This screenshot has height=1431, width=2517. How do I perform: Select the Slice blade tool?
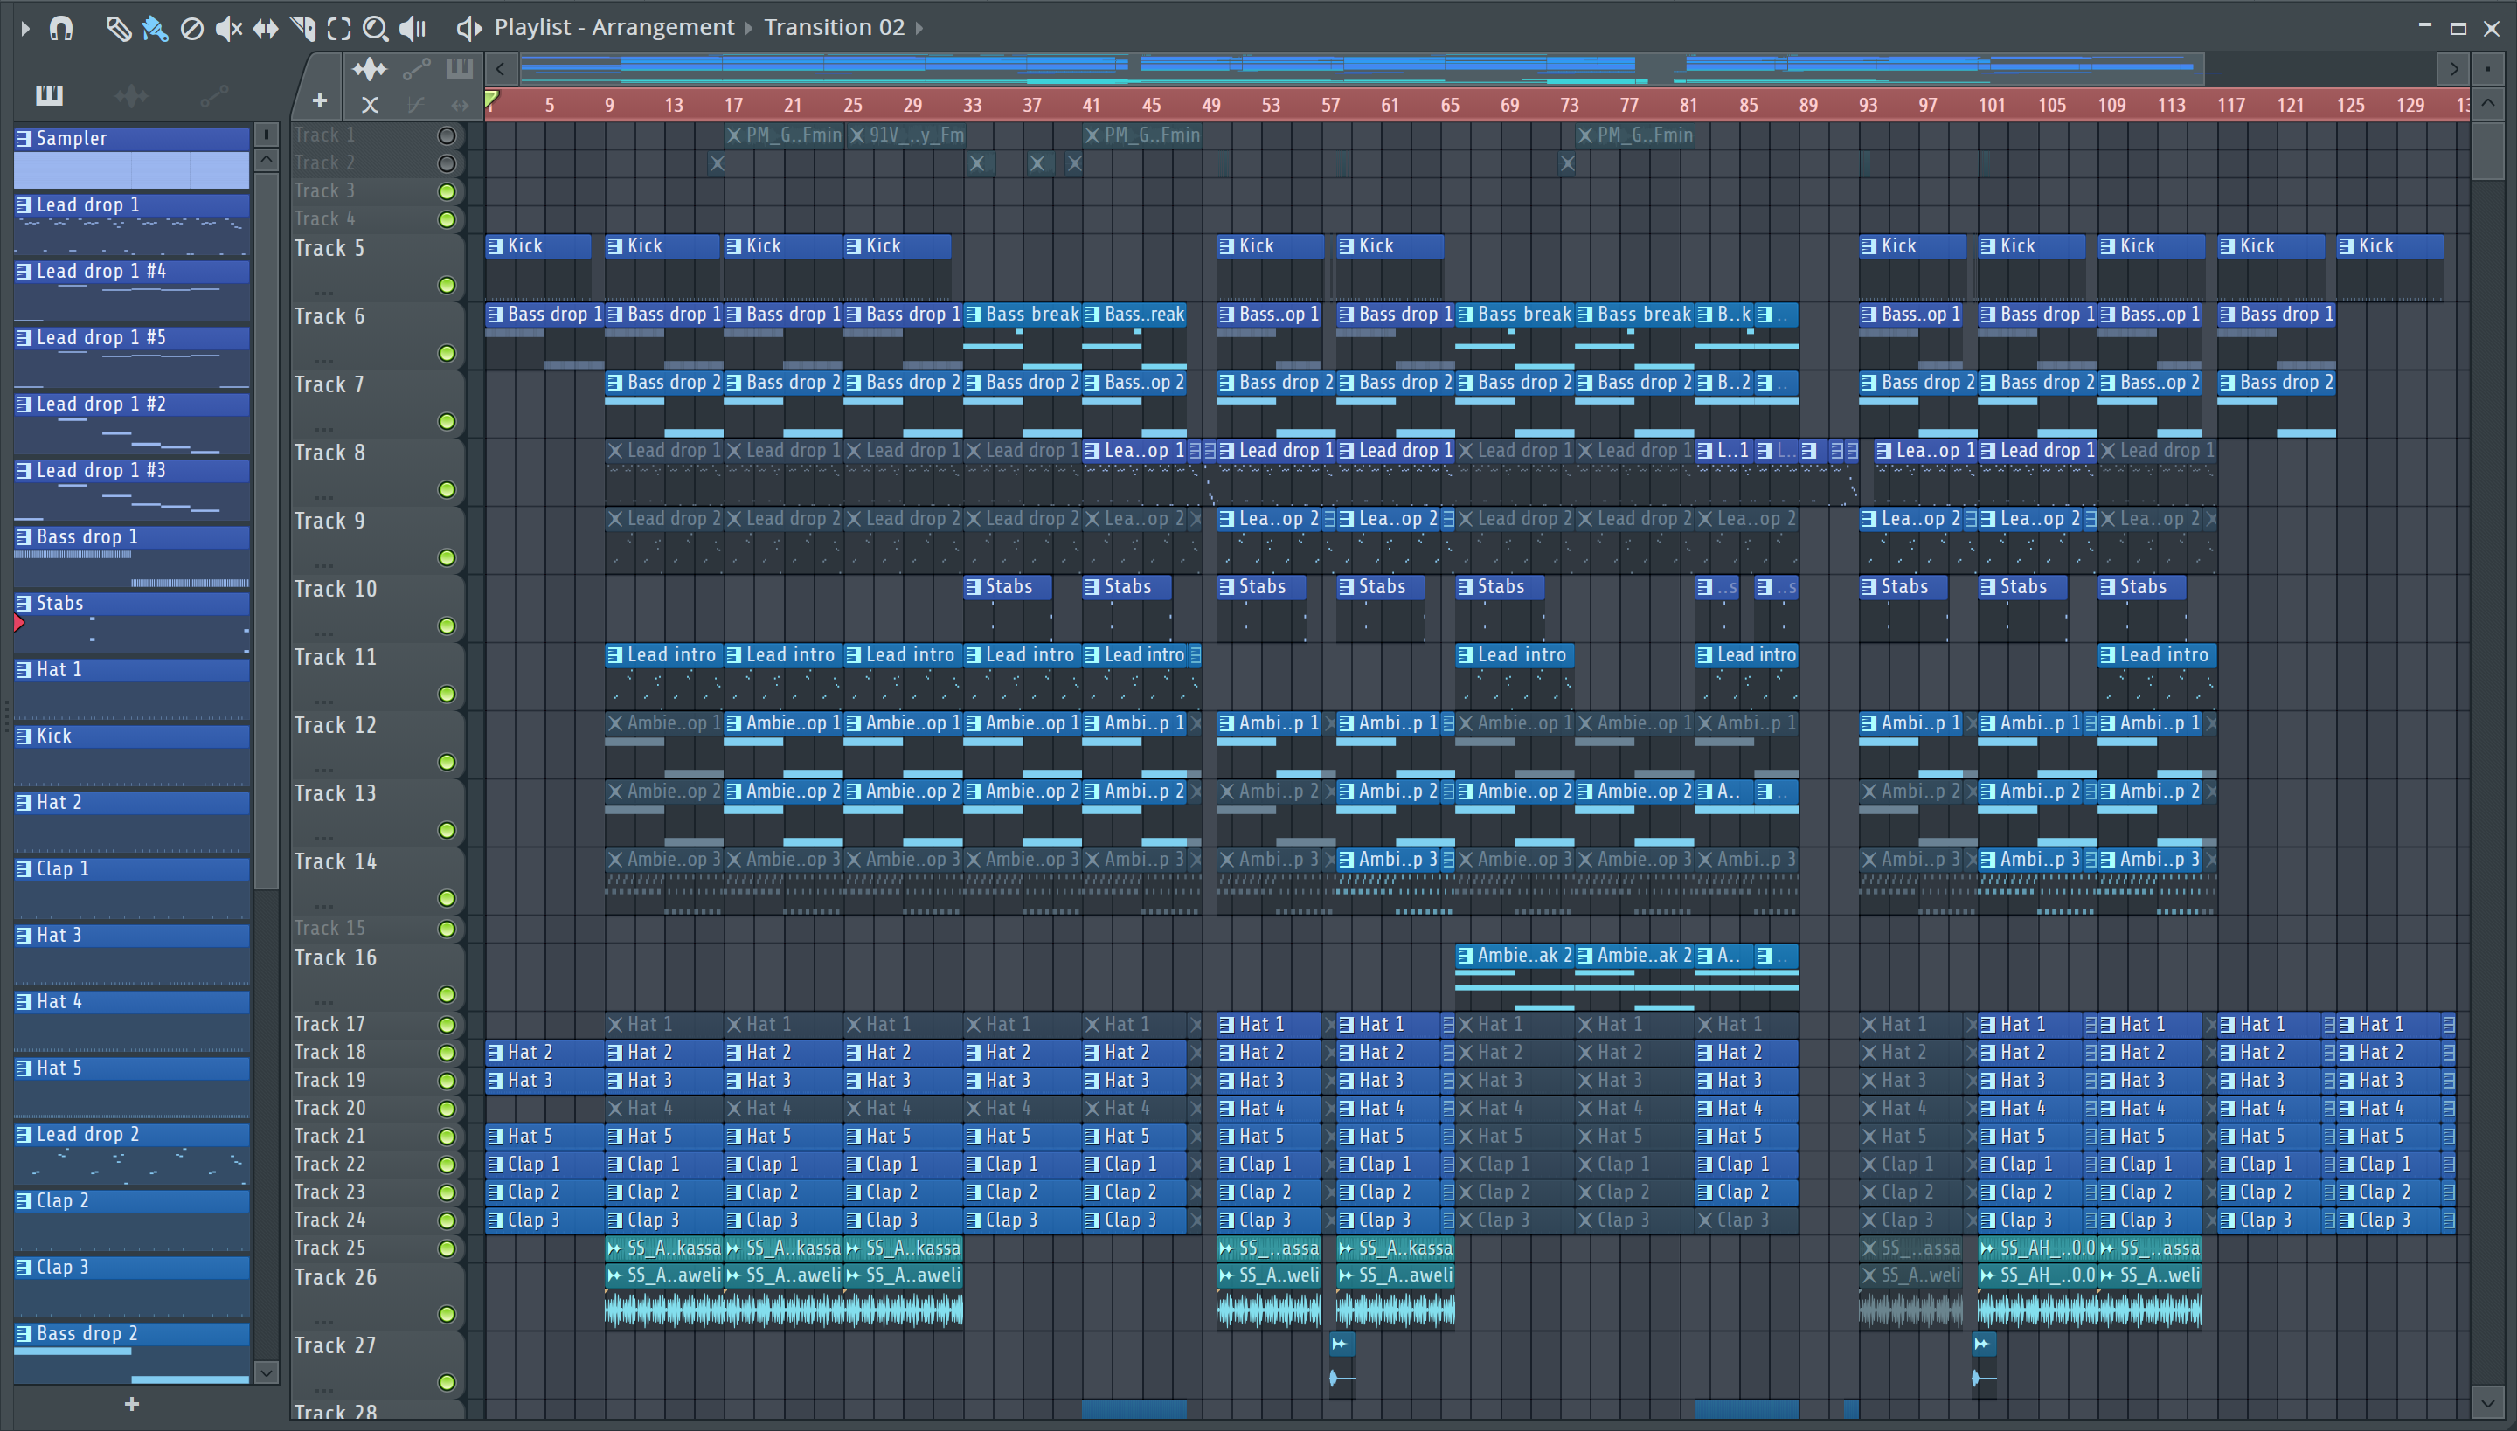[x=302, y=29]
